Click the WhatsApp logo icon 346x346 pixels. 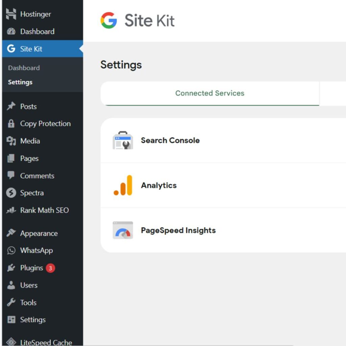[11, 250]
